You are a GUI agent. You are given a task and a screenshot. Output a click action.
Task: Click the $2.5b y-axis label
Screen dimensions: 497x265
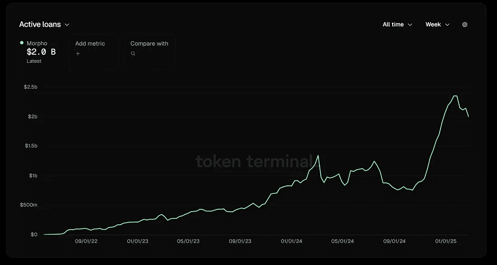point(31,87)
